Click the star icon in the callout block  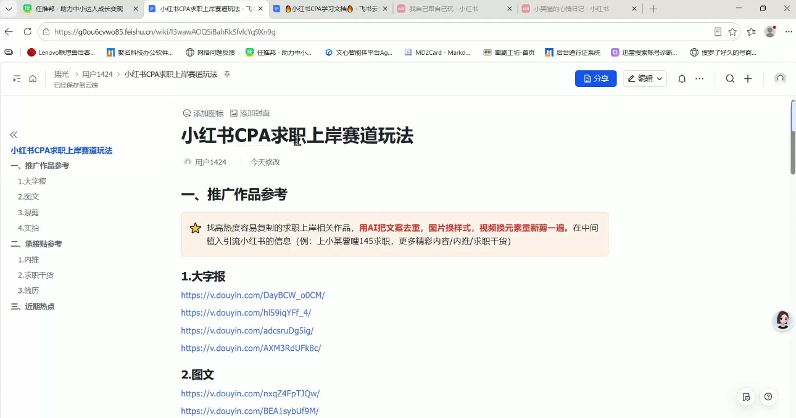tap(195, 228)
